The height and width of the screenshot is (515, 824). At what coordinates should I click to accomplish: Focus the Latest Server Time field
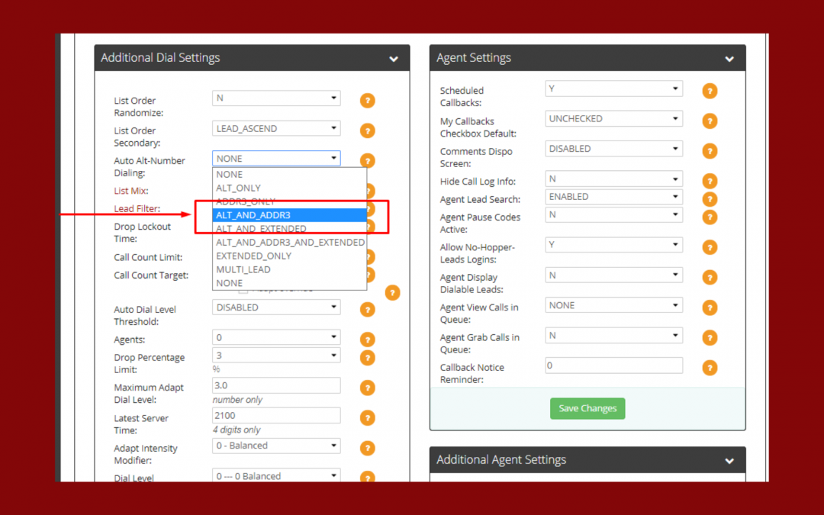[276, 415]
